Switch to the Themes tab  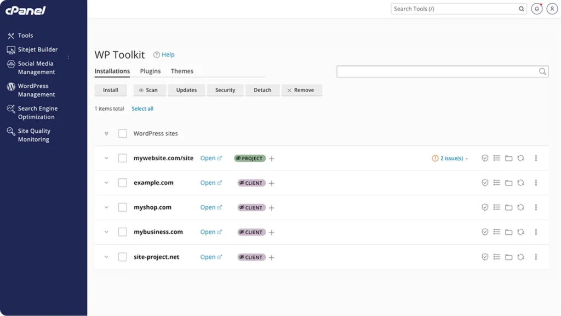coord(182,71)
